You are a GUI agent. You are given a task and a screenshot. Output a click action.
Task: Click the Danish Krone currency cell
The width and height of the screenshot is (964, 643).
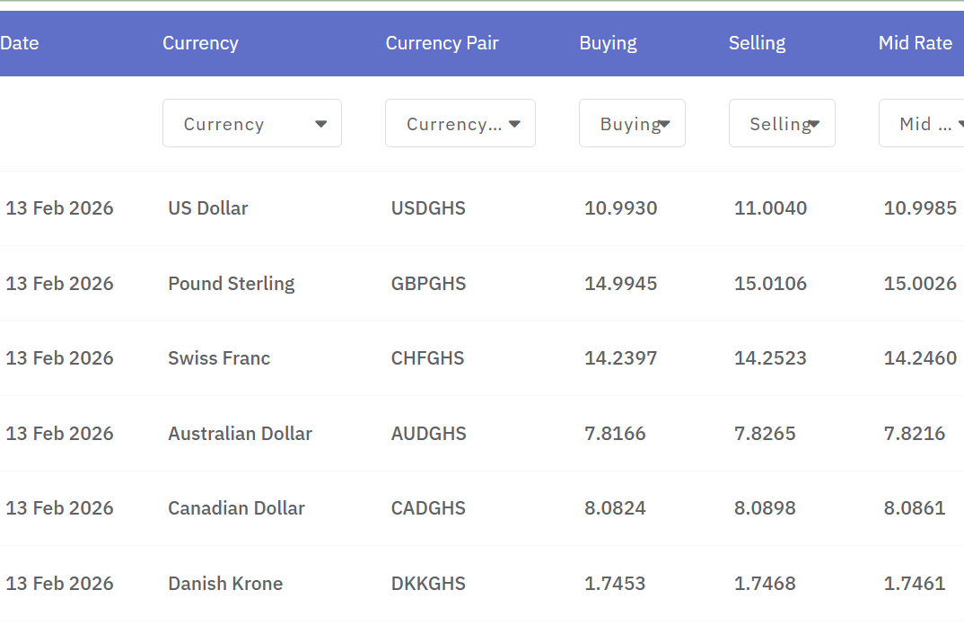pos(225,584)
